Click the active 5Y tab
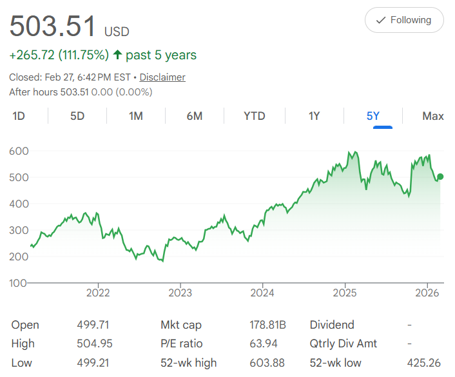 (373, 116)
